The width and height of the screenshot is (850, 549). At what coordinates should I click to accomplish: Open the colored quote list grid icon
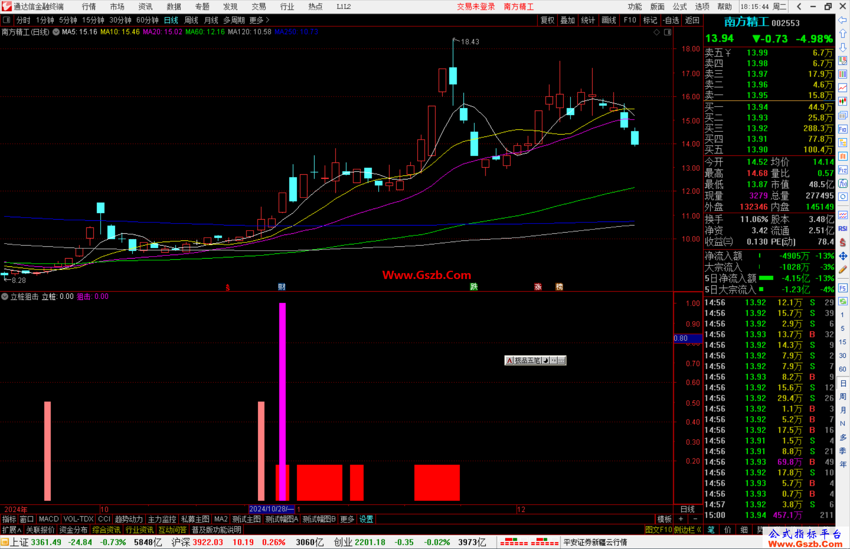point(843,74)
